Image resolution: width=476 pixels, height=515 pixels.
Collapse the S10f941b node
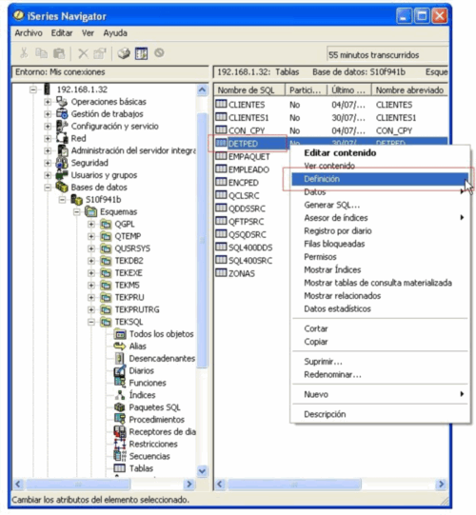coord(62,200)
